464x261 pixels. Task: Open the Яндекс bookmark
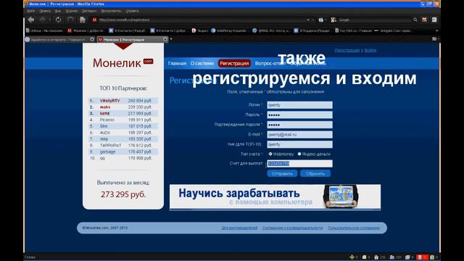tap(200, 30)
